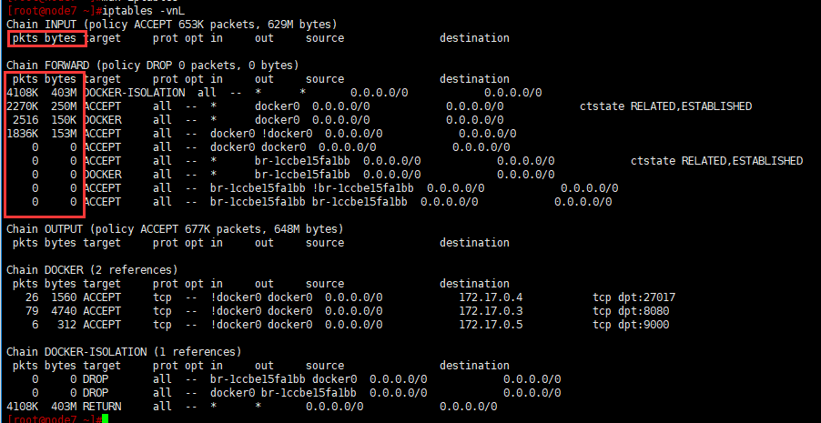This screenshot has height=423, width=821.
Task: Click the RETURN target in DOCKER-ISOLATION chain
Action: tap(102, 406)
